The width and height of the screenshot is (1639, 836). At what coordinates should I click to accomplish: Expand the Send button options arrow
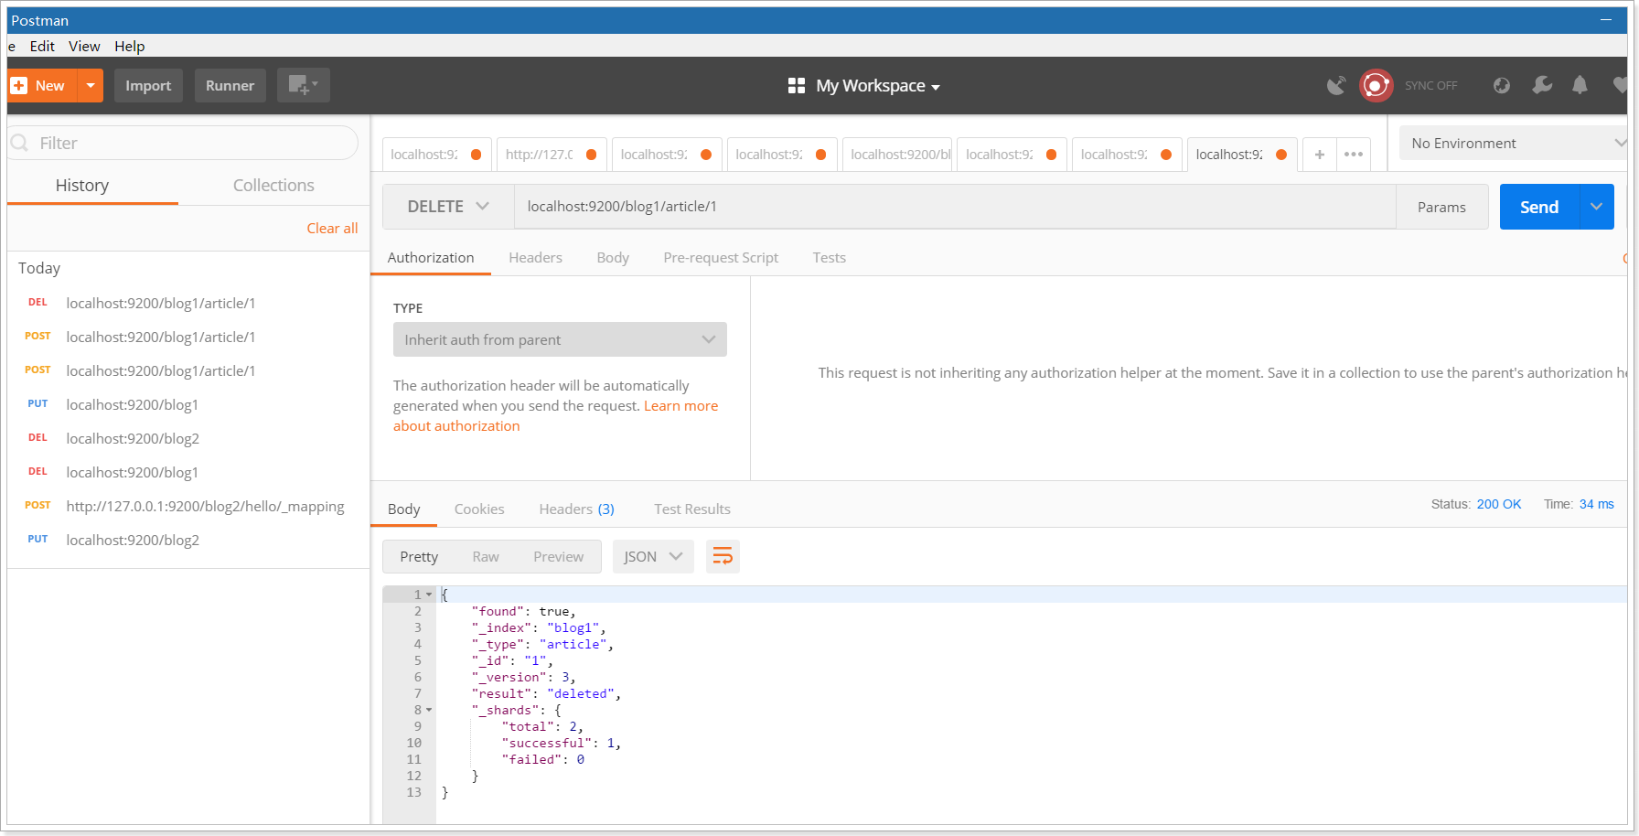pyautogui.click(x=1596, y=207)
